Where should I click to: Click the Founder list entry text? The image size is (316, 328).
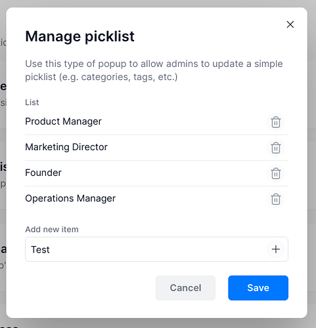43,173
